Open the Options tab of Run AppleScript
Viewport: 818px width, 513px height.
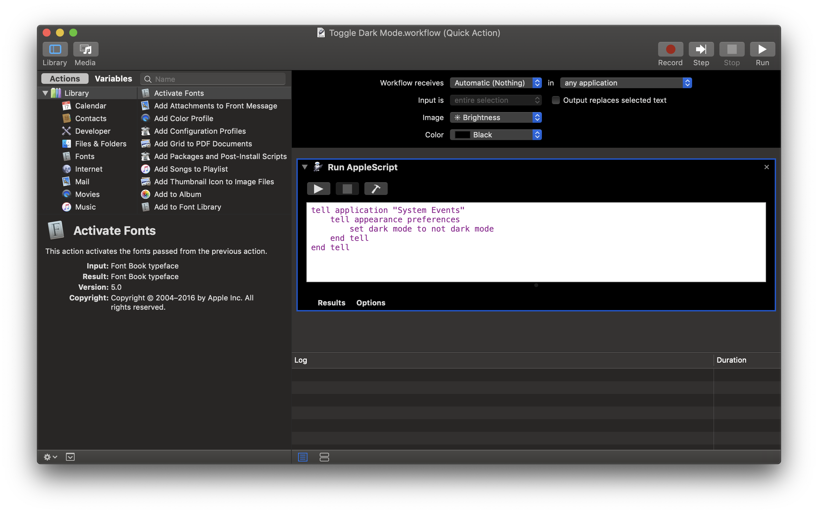coord(371,303)
